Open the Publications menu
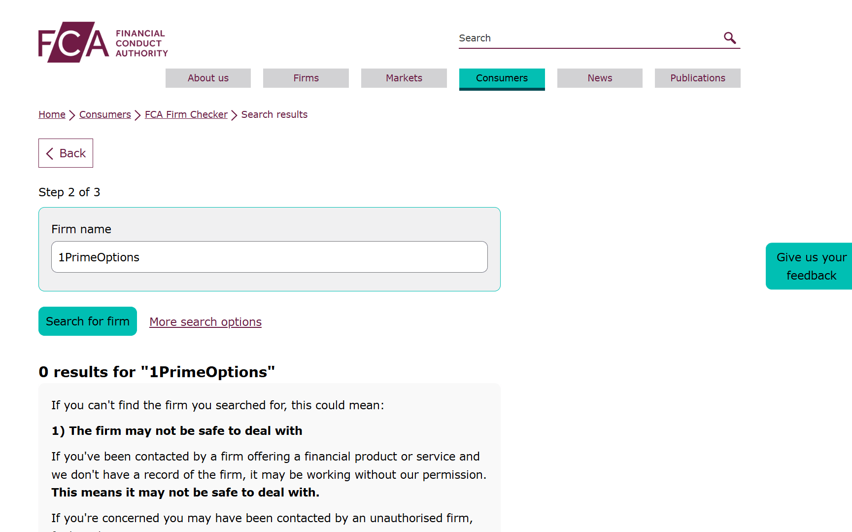 [x=698, y=78]
